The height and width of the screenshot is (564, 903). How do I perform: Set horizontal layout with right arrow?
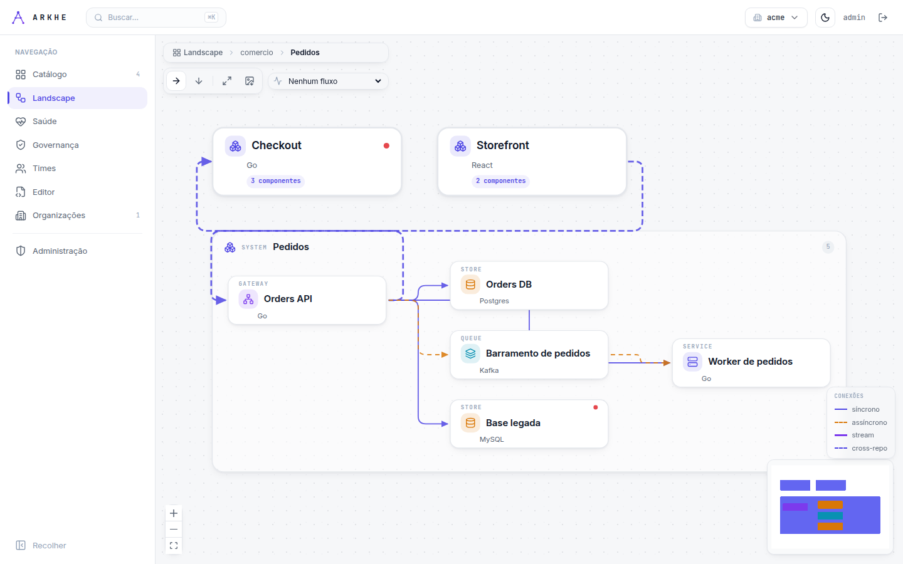[x=176, y=81]
